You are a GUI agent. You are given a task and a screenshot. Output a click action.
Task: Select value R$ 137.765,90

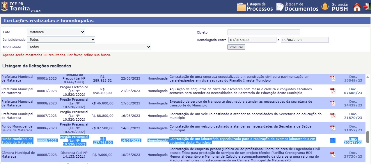click(102, 141)
